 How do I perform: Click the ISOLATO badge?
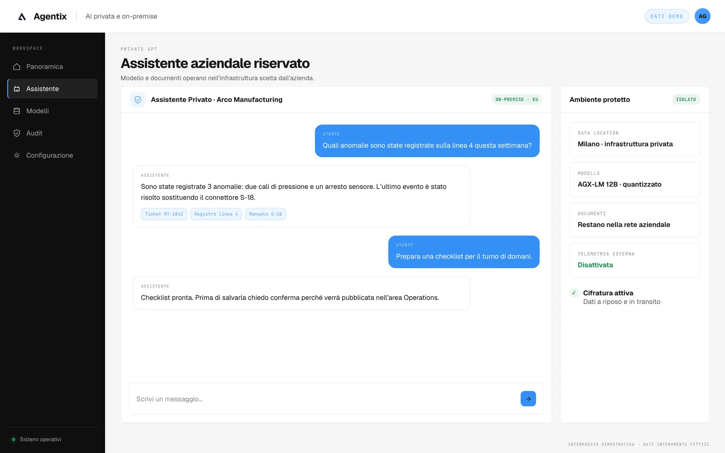[686, 100]
